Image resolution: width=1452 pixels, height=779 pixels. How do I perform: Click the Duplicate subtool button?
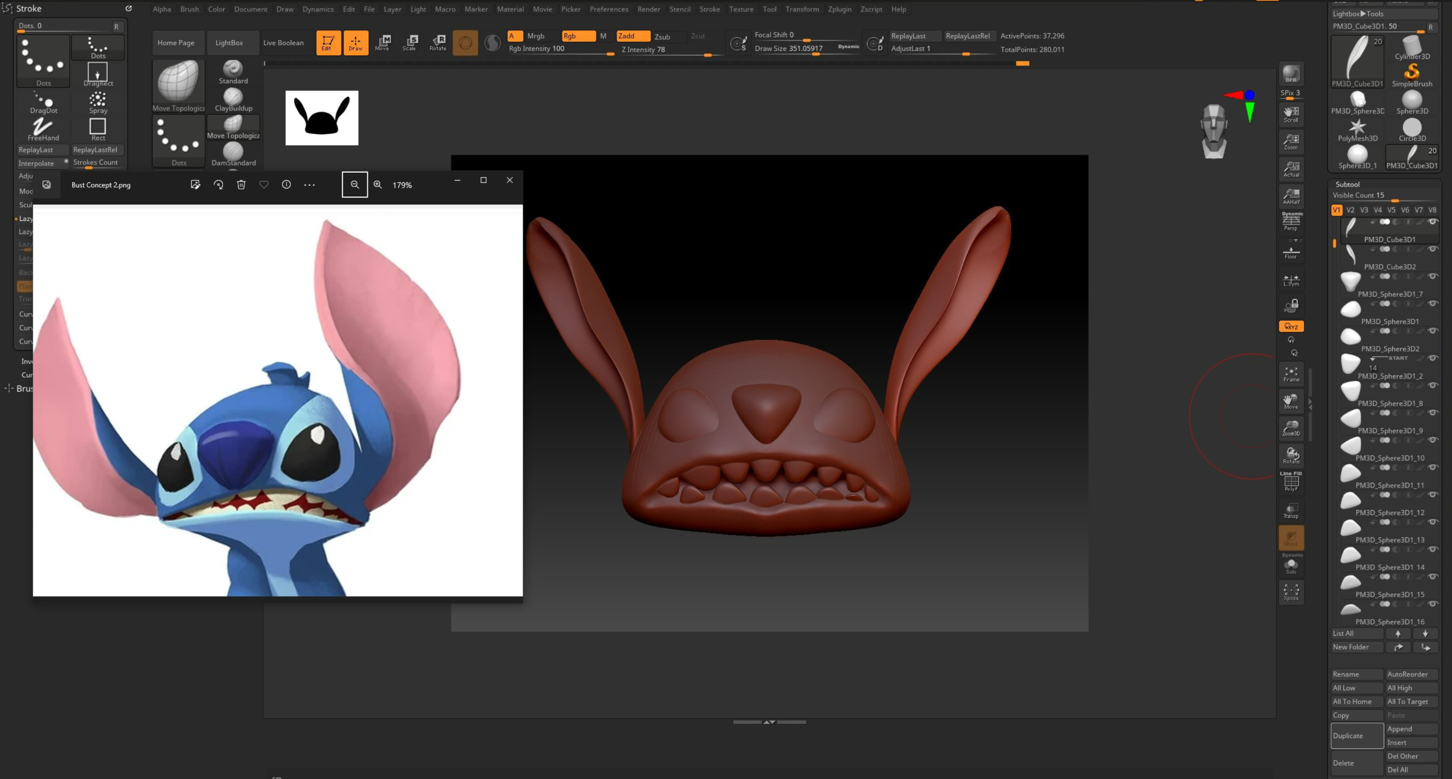pyautogui.click(x=1356, y=735)
